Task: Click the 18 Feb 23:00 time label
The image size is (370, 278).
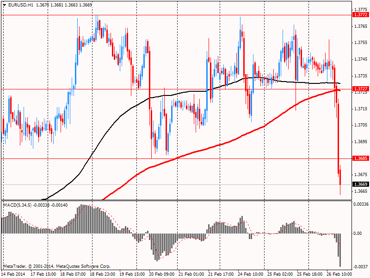Action: (102, 274)
